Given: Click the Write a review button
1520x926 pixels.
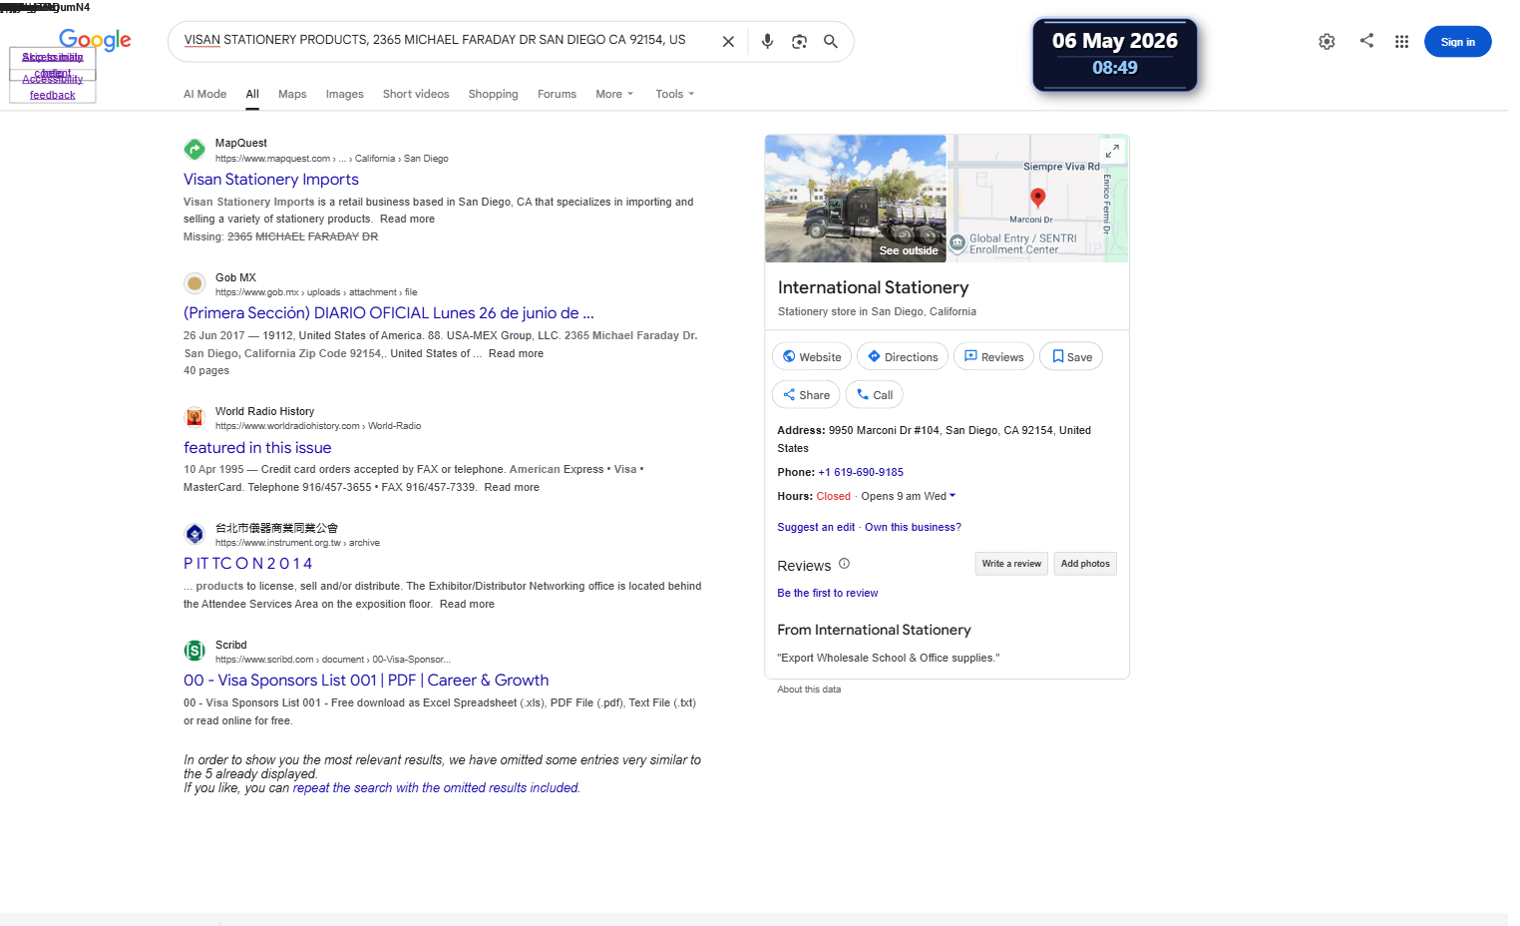Looking at the screenshot, I should (1011, 564).
